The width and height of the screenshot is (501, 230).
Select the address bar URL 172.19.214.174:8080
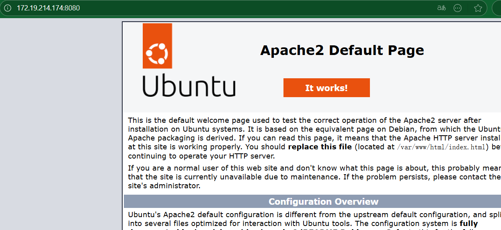(x=48, y=8)
